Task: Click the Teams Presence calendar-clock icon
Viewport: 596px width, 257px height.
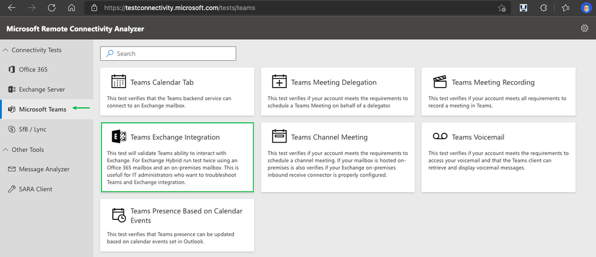Action: click(x=119, y=215)
